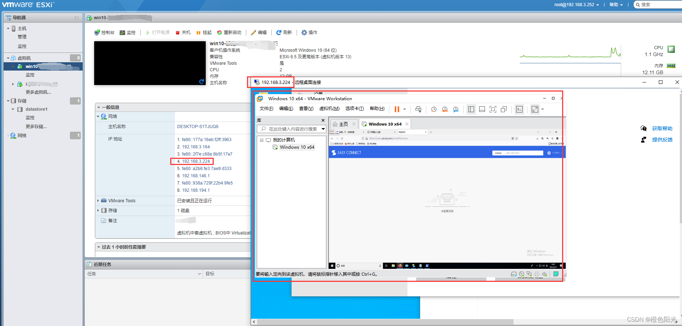Collapse the 一般信息 panel
The height and width of the screenshot is (326, 682).
coord(99,107)
